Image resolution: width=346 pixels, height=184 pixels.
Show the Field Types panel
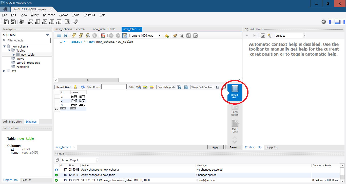click(x=235, y=126)
